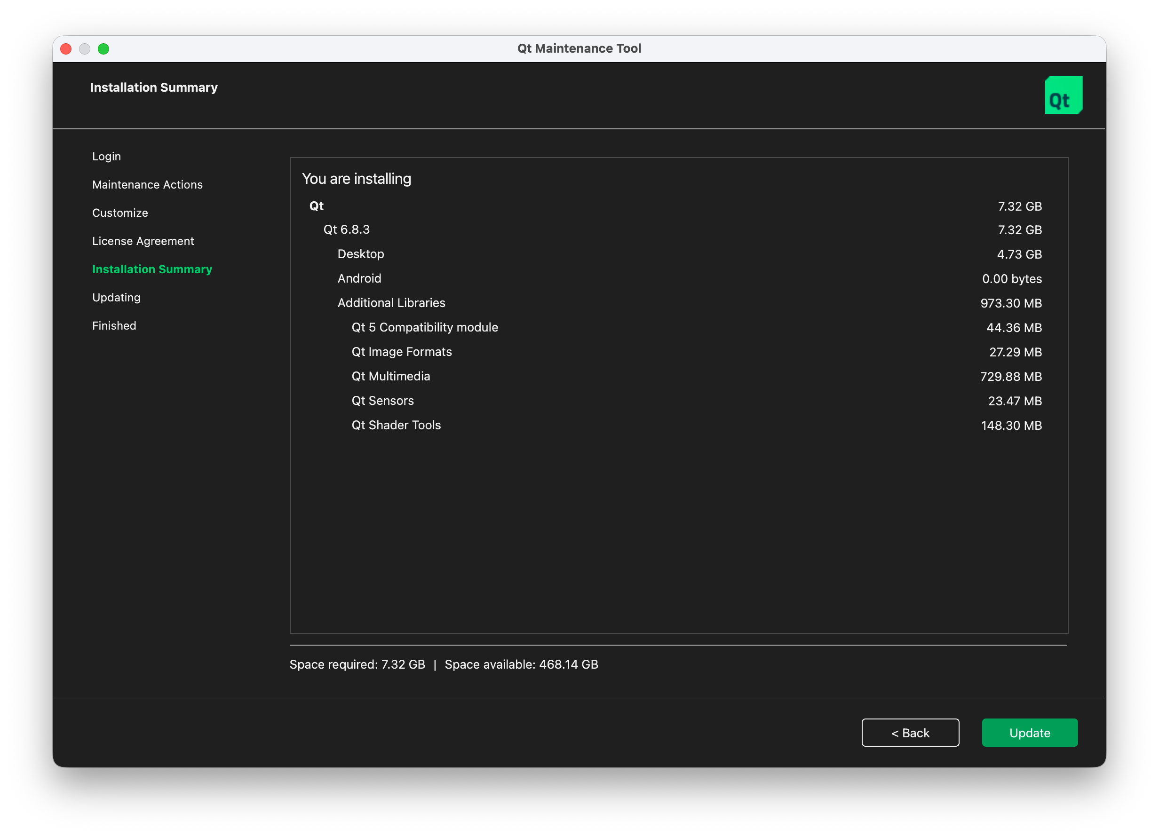The height and width of the screenshot is (837, 1159).
Task: Click the Updating step label
Action: pyautogui.click(x=116, y=297)
